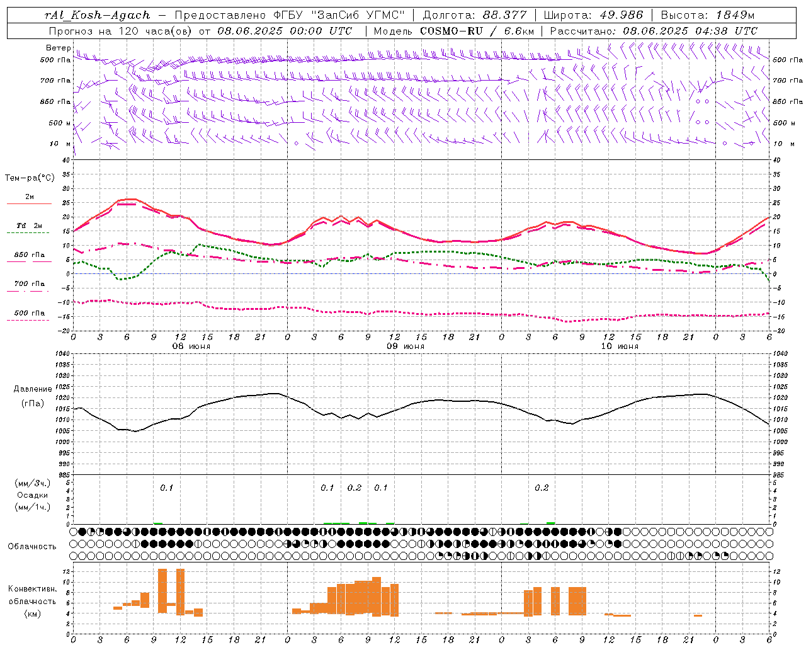
Task: Select the longitude value Долгота: 88.377
Action: click(x=475, y=15)
